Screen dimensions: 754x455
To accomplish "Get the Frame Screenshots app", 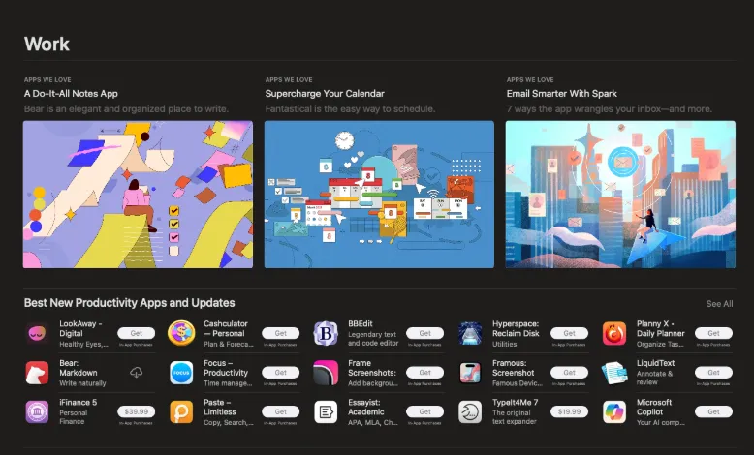I will [424, 373].
